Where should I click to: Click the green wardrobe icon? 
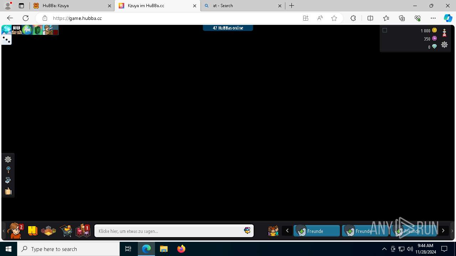(37, 30)
